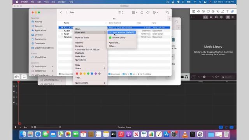
Task: Open the Annotations pencil tab
Action: click(223, 11)
